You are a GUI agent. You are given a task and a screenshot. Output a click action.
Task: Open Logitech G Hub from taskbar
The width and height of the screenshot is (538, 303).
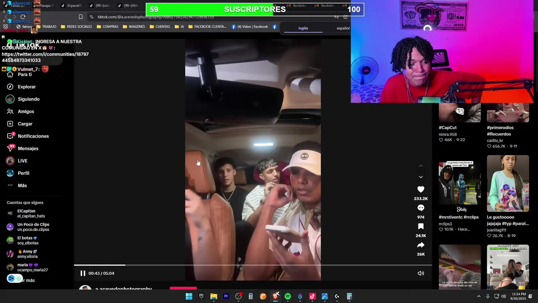click(337, 296)
